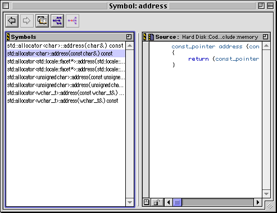277x213 pixels.
Task: Close the Symbol: address window
Action: click(x=6, y=6)
